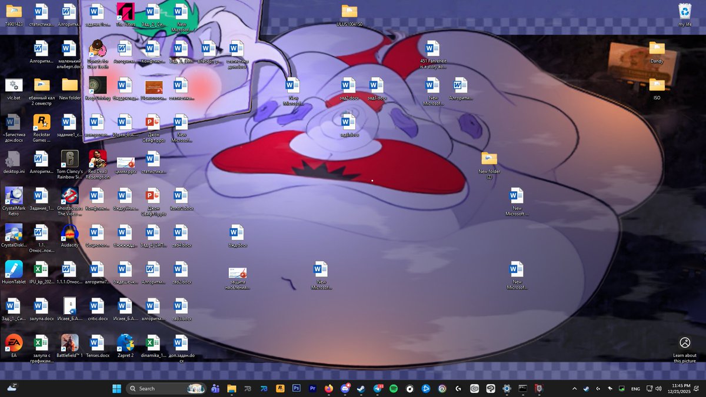Launch Donuts for Deer Teeth shortcut

[97, 54]
